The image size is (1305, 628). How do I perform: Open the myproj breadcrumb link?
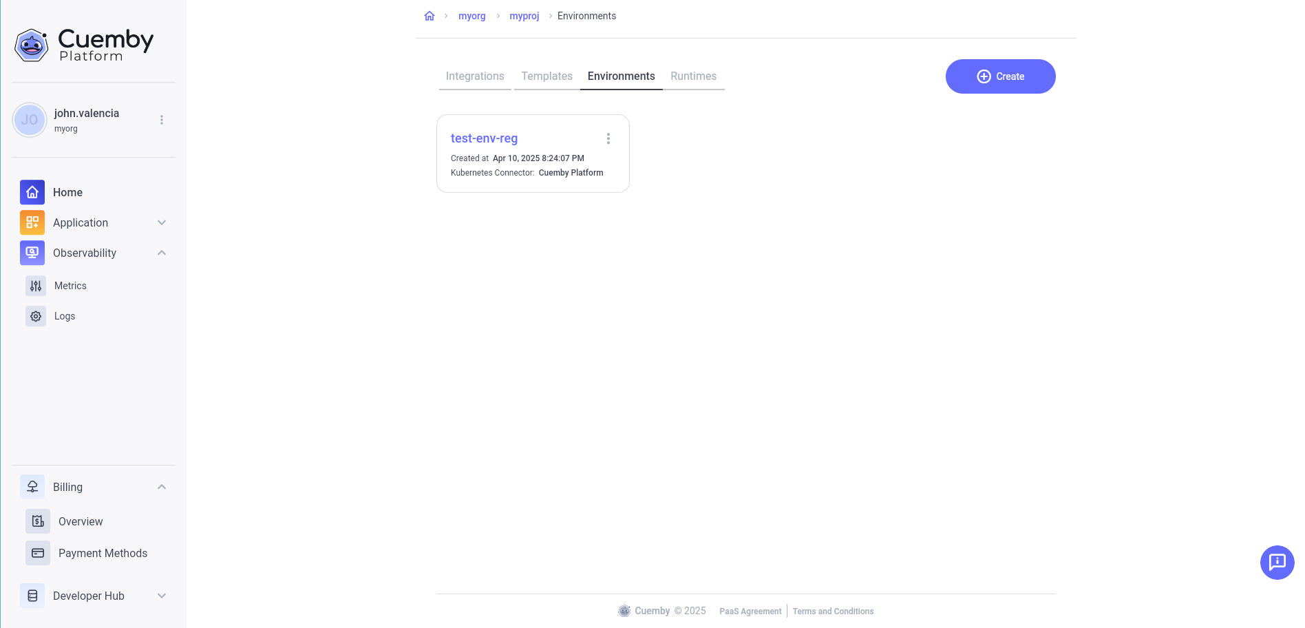[524, 15]
